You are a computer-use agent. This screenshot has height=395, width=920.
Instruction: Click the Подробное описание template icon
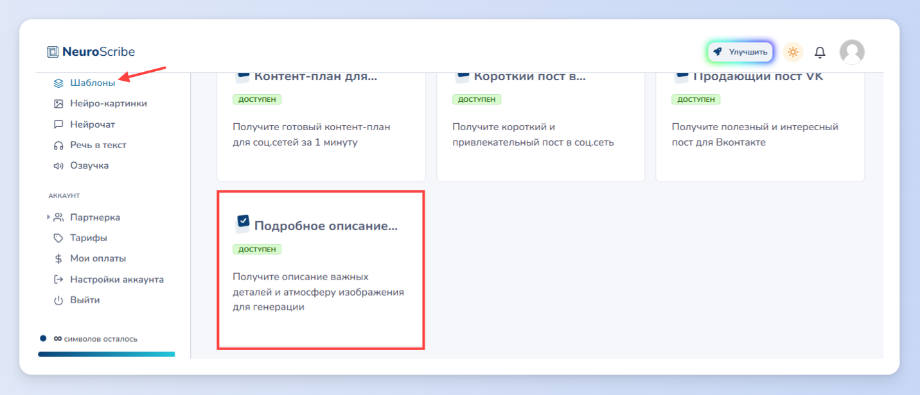[x=243, y=223]
